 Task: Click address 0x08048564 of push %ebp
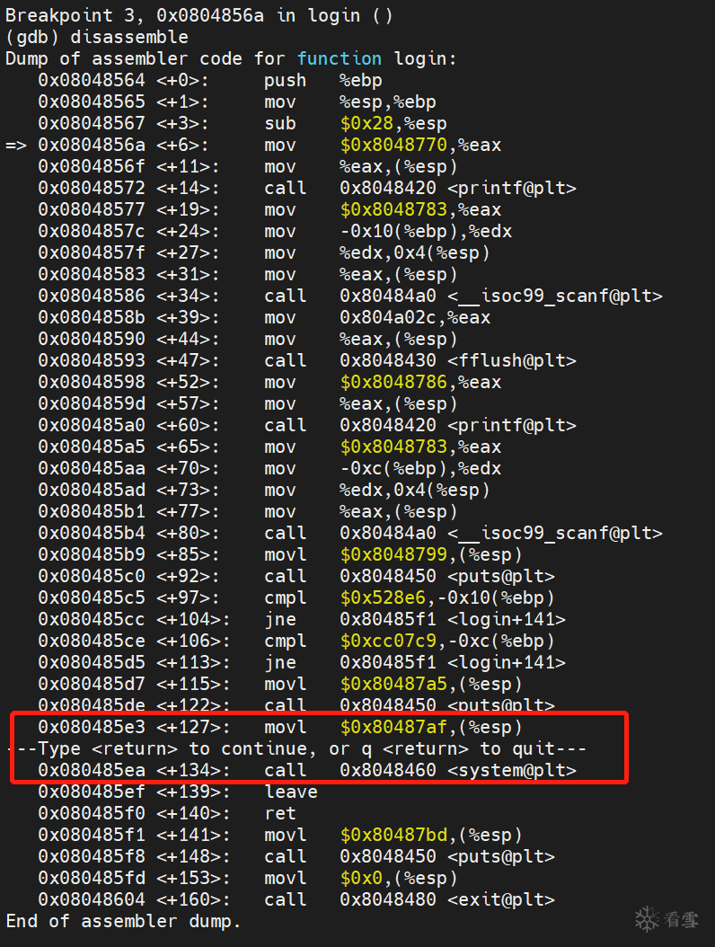coord(92,80)
